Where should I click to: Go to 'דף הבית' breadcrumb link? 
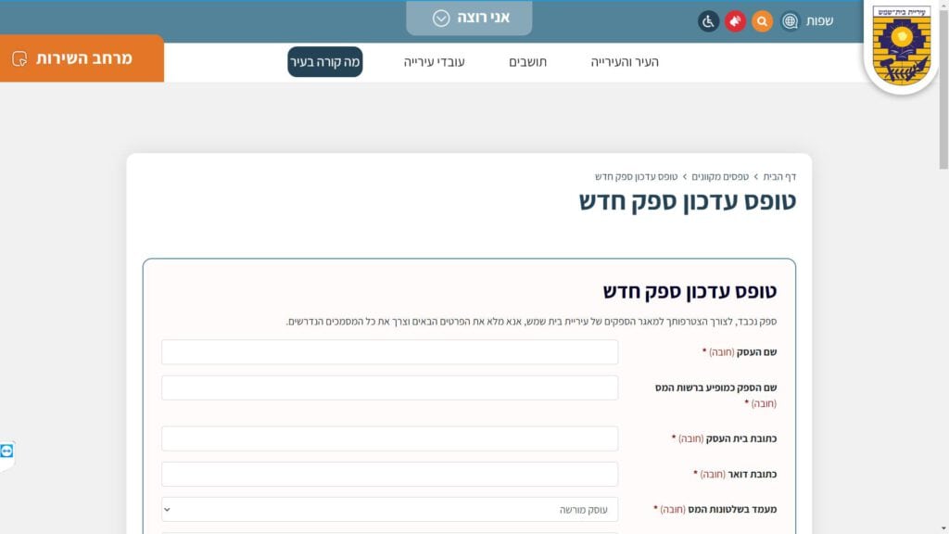pyautogui.click(x=779, y=176)
